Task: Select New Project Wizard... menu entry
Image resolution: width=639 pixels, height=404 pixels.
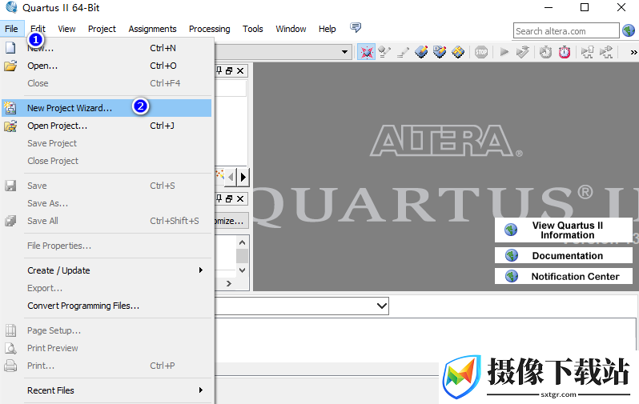Action: click(x=106, y=108)
